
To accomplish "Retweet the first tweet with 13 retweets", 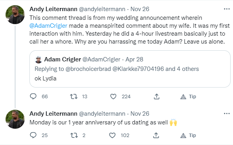I will [x=74, y=97].
